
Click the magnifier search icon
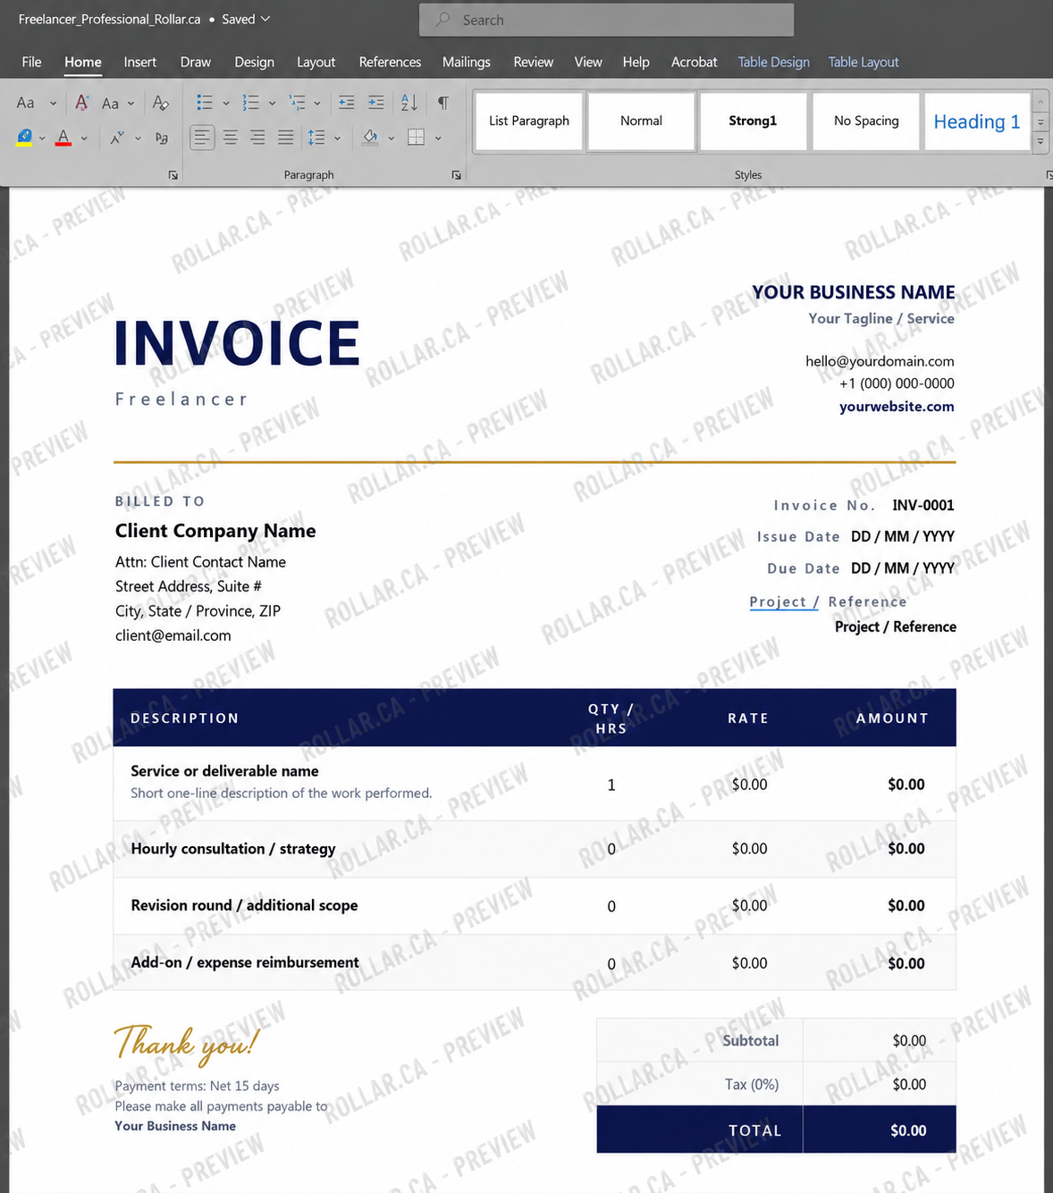tap(442, 20)
